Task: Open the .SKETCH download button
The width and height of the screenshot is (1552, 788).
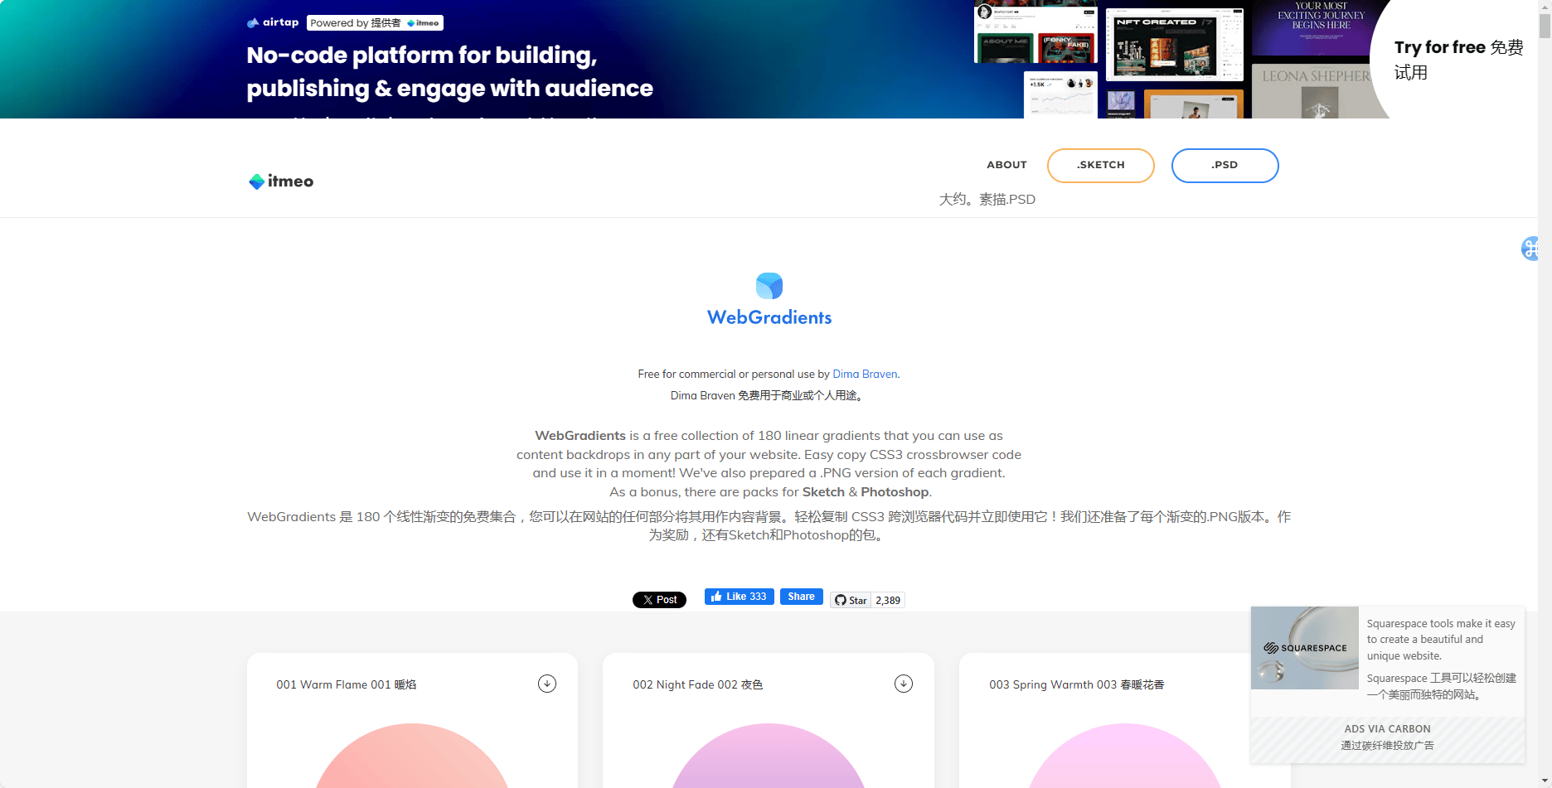Action: click(1100, 166)
